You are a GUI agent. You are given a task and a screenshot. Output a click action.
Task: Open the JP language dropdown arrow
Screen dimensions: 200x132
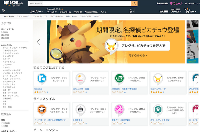(x=133, y=12)
